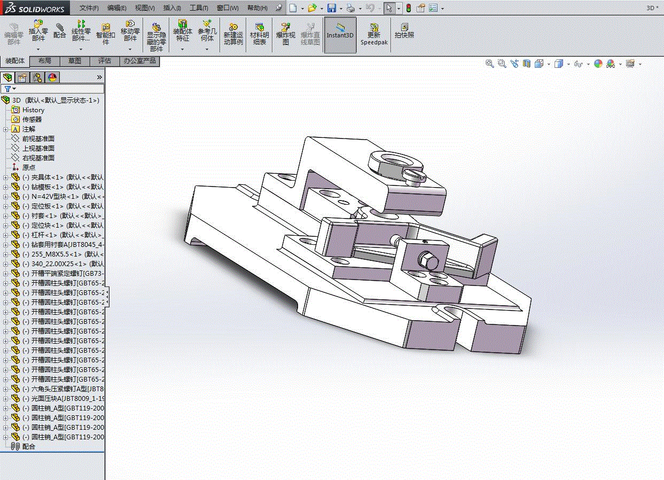This screenshot has height=480, width=664.
Task: Click the Print icon
Action: coord(350,8)
